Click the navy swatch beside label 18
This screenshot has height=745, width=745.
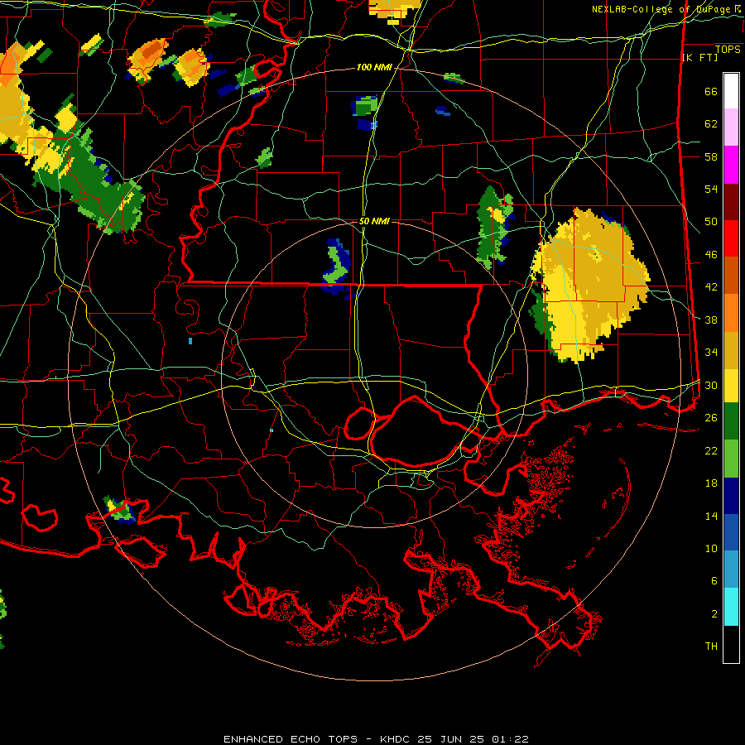coord(731,496)
